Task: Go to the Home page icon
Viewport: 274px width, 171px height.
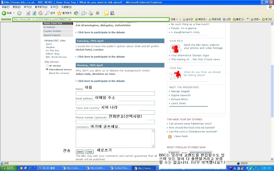Action: [x=40, y=13]
